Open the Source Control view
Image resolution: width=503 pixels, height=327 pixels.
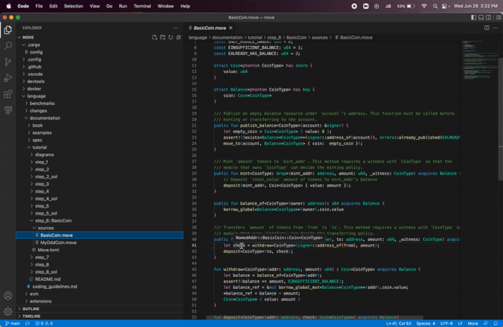8,62
